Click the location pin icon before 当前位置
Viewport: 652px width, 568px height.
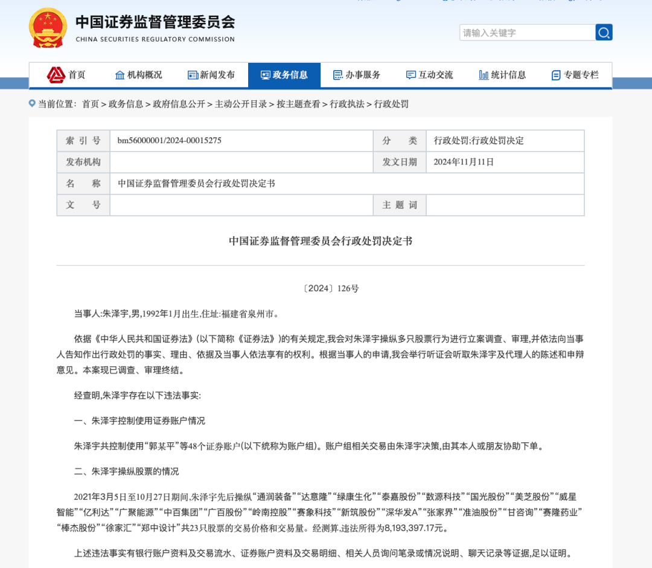[32, 103]
